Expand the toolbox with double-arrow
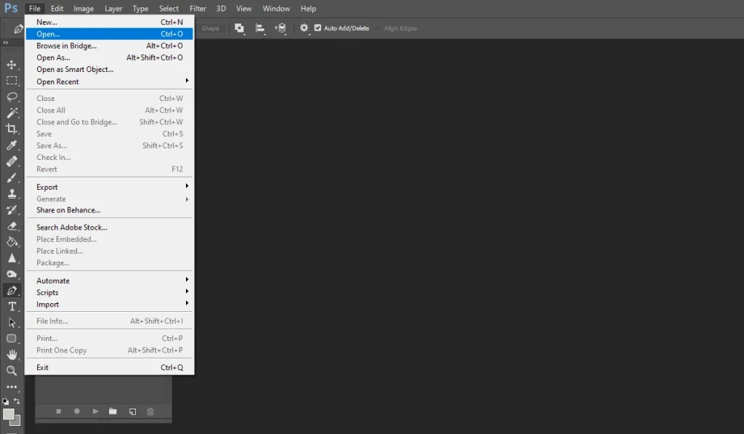This screenshot has height=434, width=744. point(6,43)
